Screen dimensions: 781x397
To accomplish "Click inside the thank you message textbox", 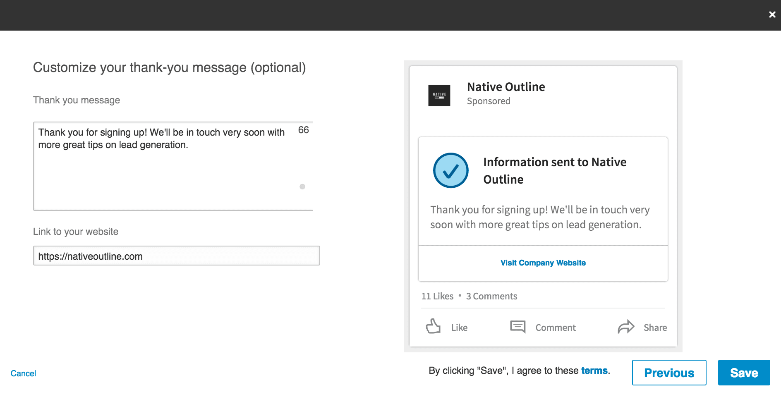I will pyautogui.click(x=165, y=174).
